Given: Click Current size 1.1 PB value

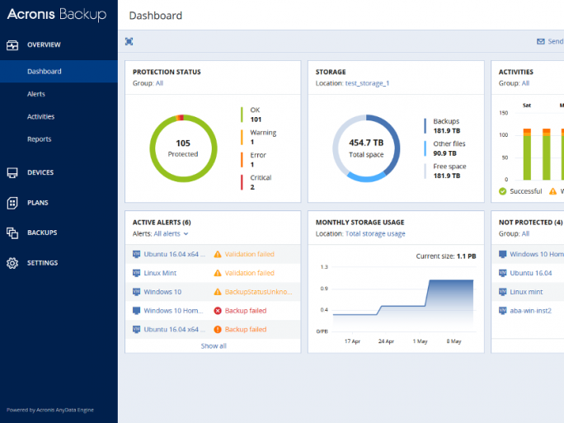Looking at the screenshot, I should click(x=467, y=256).
